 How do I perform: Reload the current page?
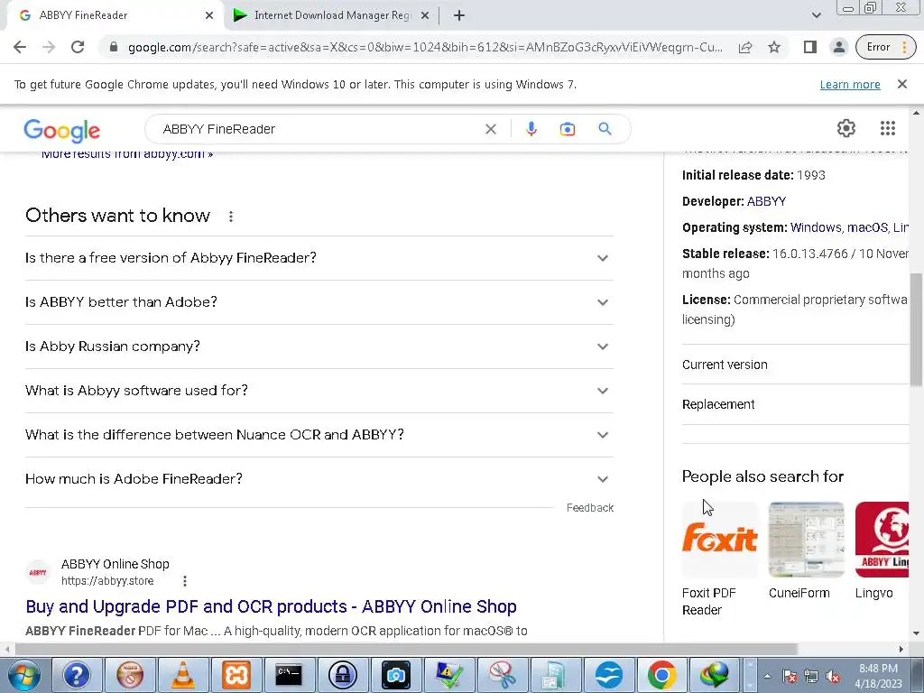pos(78,47)
